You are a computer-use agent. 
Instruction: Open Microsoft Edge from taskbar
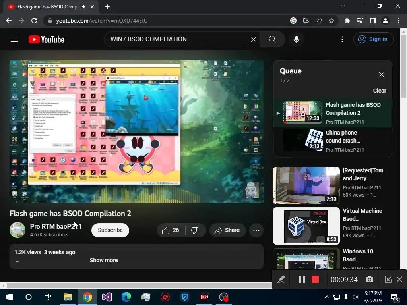126,297
